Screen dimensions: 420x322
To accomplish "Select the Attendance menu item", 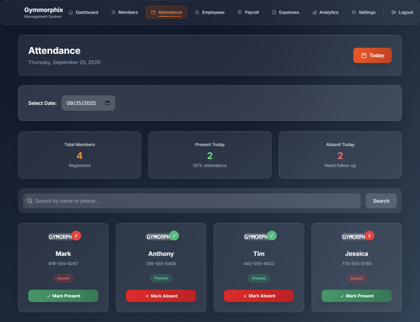I will [x=166, y=12].
